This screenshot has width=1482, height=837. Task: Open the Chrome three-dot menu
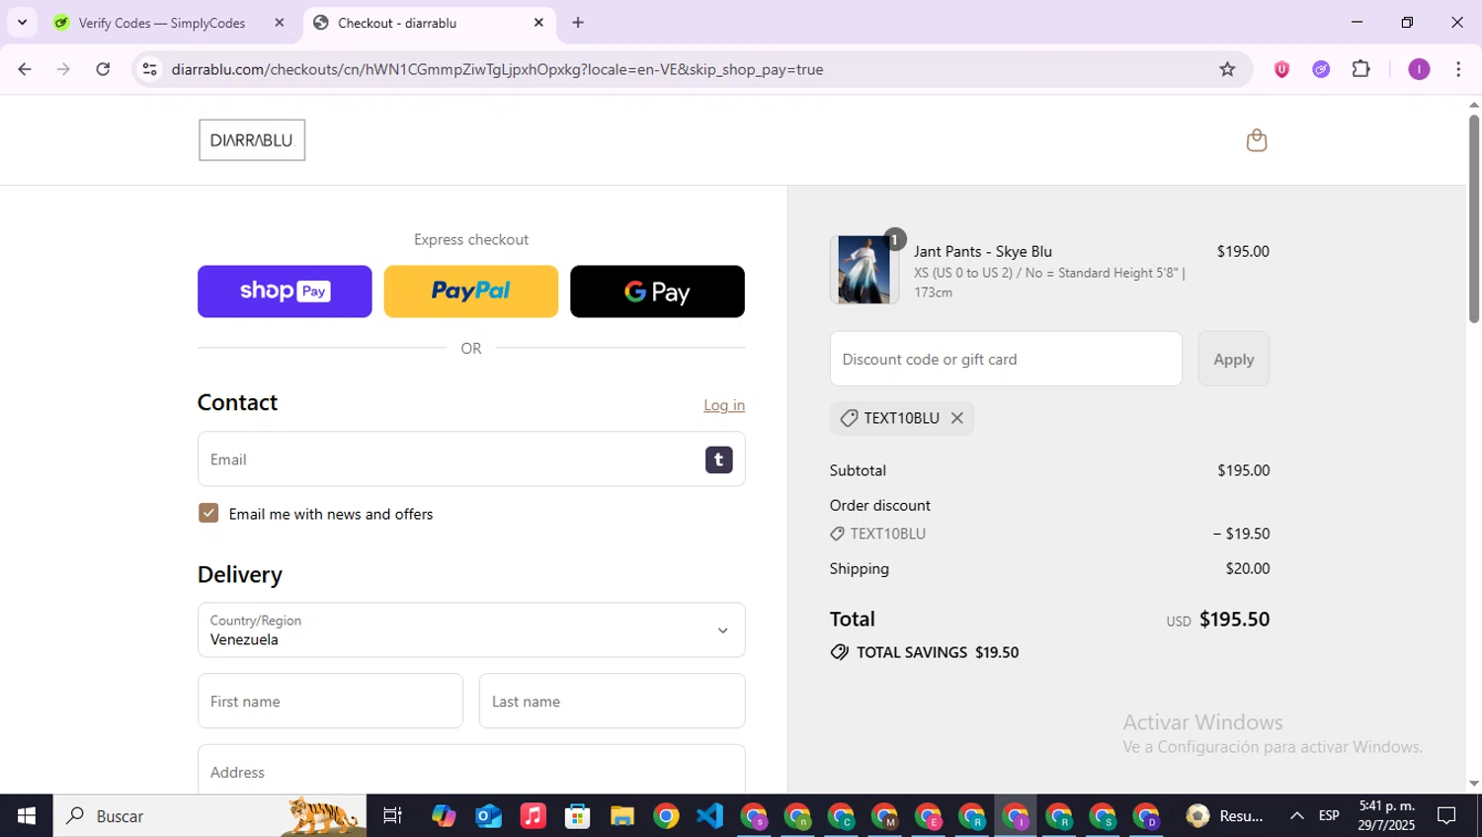(1458, 69)
